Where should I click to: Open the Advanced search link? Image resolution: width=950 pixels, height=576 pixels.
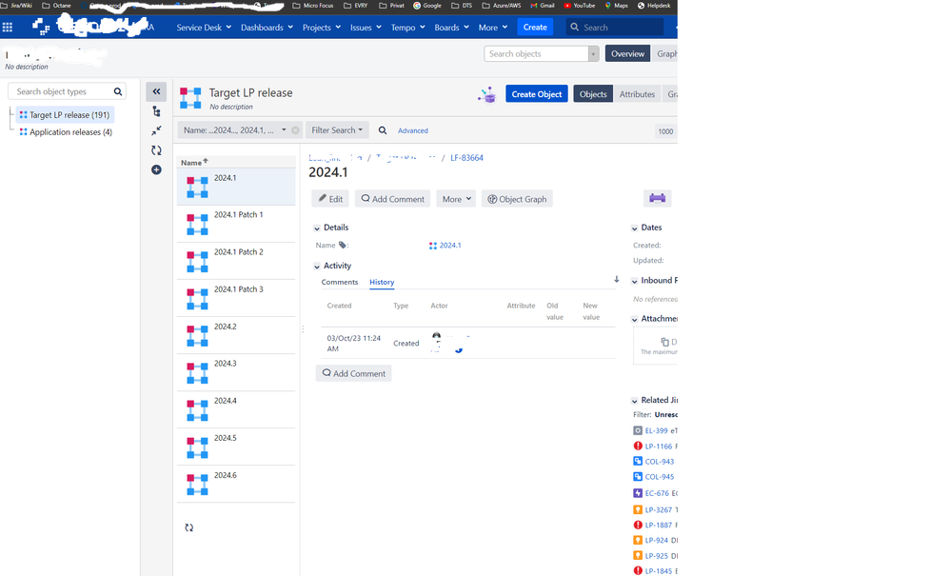point(412,130)
